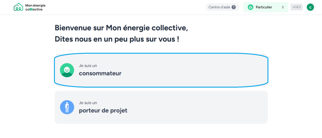The width and height of the screenshot is (322, 138).
Task: Click the "Dites nous en un peu plus" subheading
Action: tap(117, 40)
